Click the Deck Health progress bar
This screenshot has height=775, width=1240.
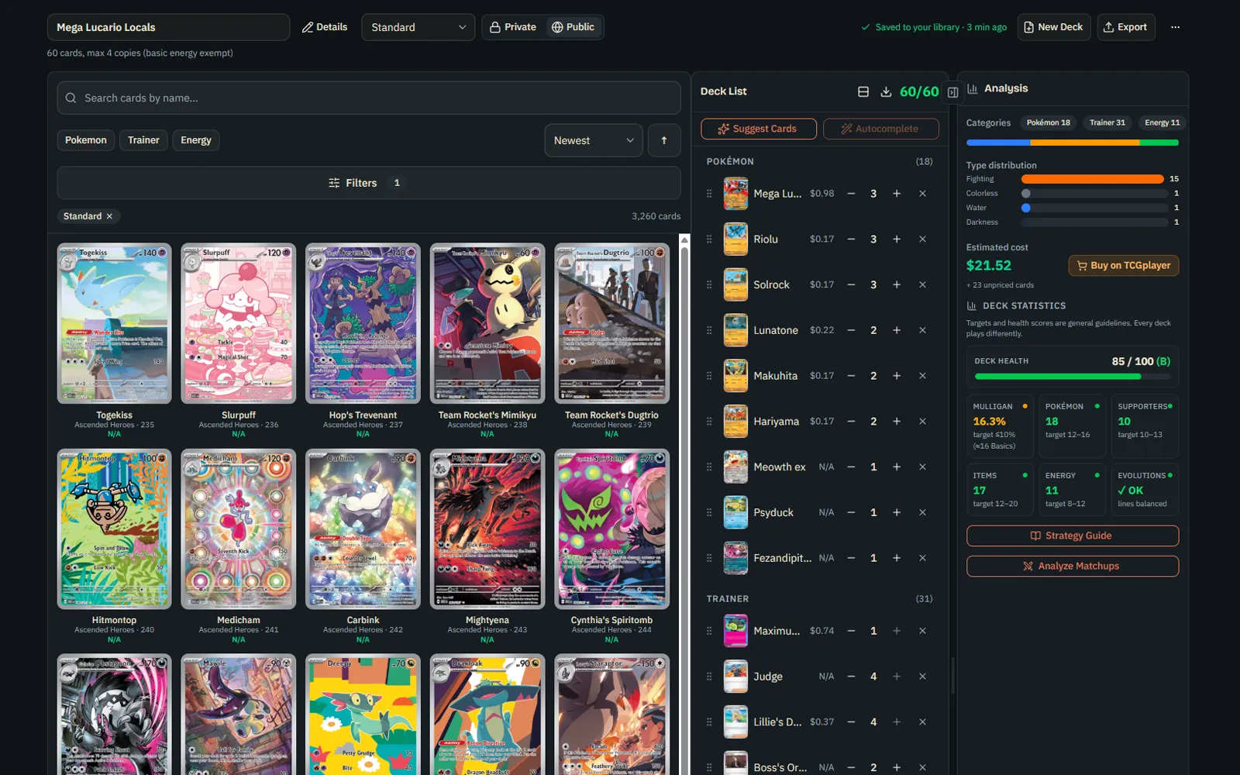[x=1073, y=377]
